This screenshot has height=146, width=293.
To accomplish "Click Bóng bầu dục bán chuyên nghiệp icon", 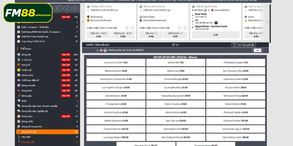I will (x=19, y=106).
